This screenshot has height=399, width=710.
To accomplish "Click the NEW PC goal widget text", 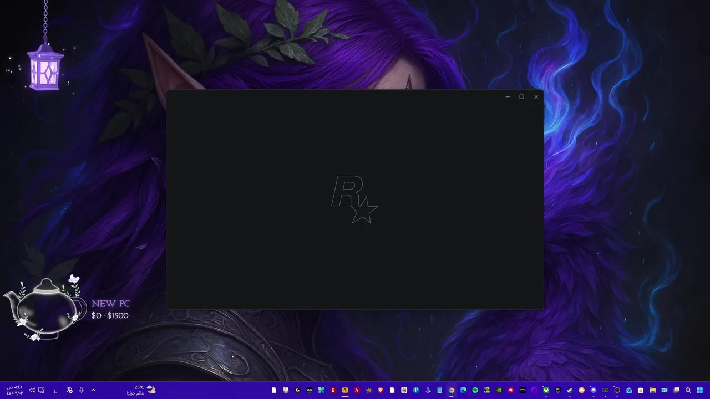I will point(110,304).
